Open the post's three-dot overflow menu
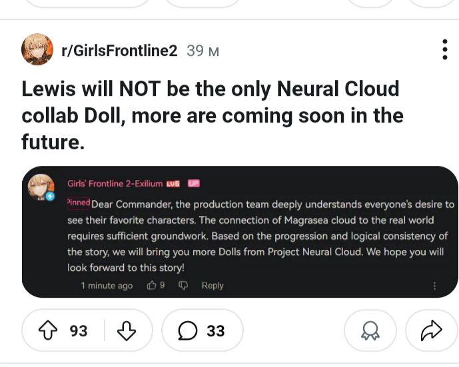The width and height of the screenshot is (459, 367). 444,50
